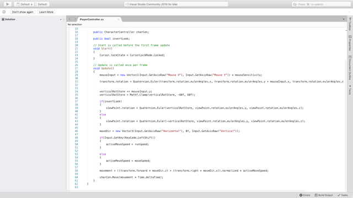Click the 'transform.rotation = Quaternion.Euler' line
Screen dimensions: 353x198
click(222, 82)
